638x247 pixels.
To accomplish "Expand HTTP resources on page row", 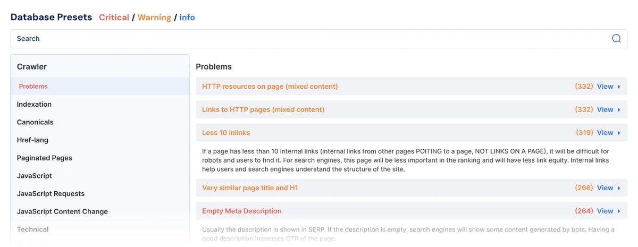I will tap(270, 86).
